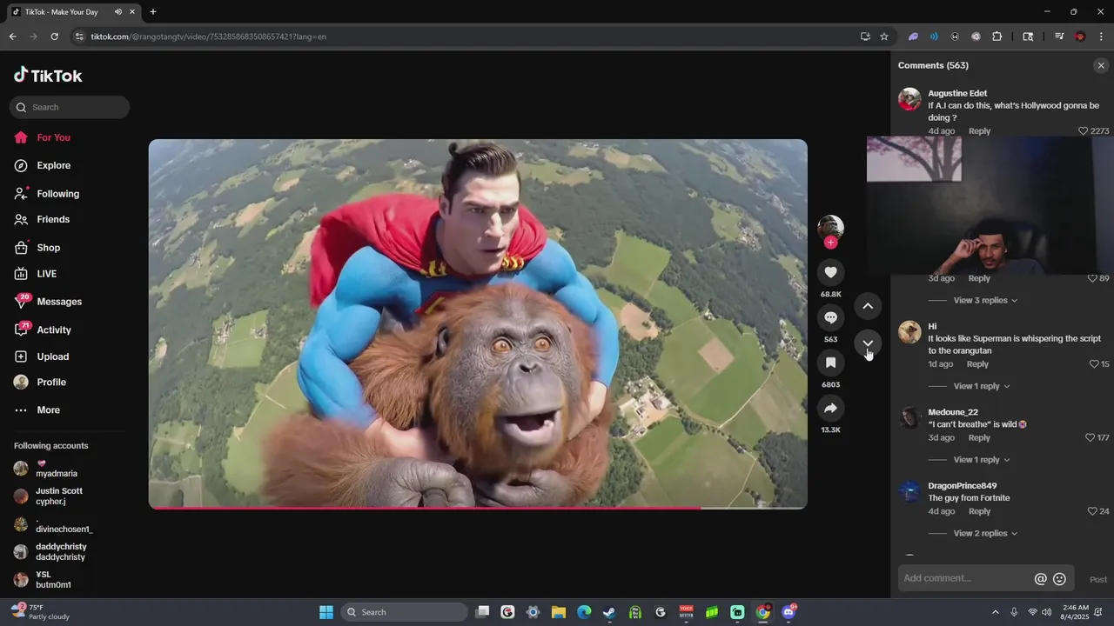Open Steam from the taskbar
This screenshot has height=626, width=1114.
point(609,612)
